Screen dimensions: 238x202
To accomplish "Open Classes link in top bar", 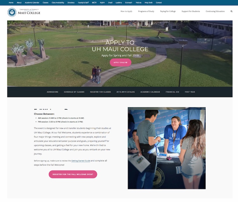I will pos(45,3).
